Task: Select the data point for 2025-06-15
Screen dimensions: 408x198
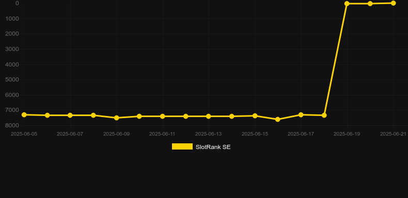Action: tap(255, 115)
